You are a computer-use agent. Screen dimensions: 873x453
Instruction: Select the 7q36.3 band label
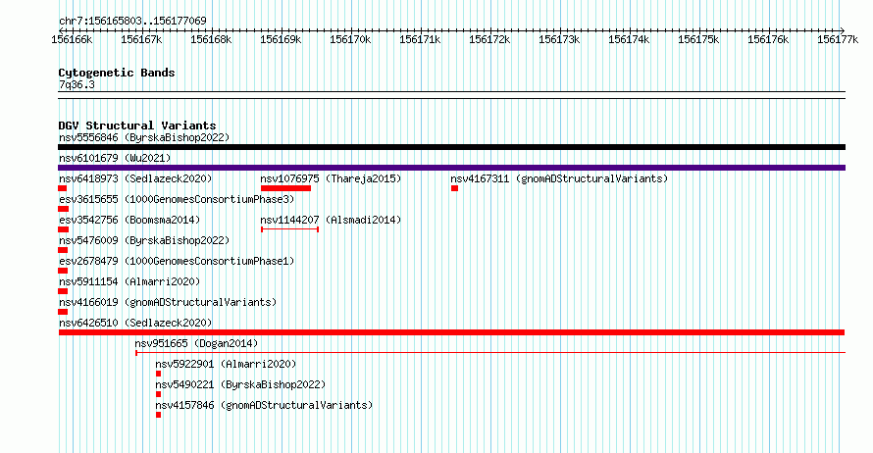(x=77, y=85)
